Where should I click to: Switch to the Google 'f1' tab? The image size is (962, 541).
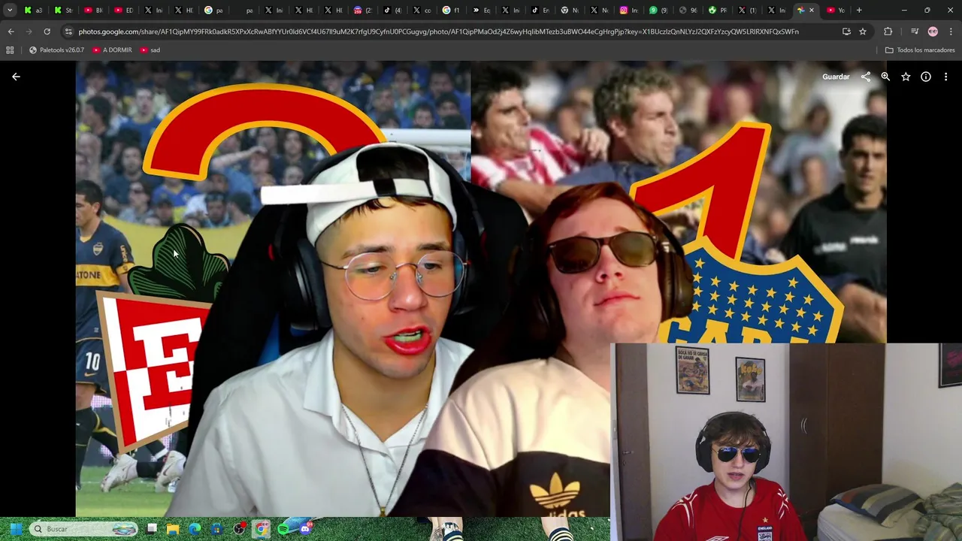click(x=452, y=10)
